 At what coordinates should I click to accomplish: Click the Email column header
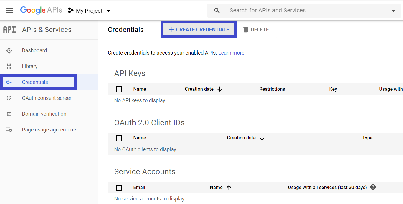tap(139, 188)
